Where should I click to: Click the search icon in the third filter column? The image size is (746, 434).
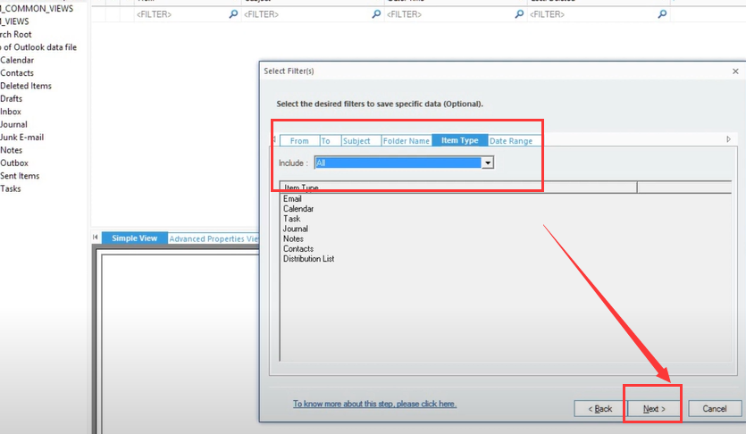click(519, 14)
